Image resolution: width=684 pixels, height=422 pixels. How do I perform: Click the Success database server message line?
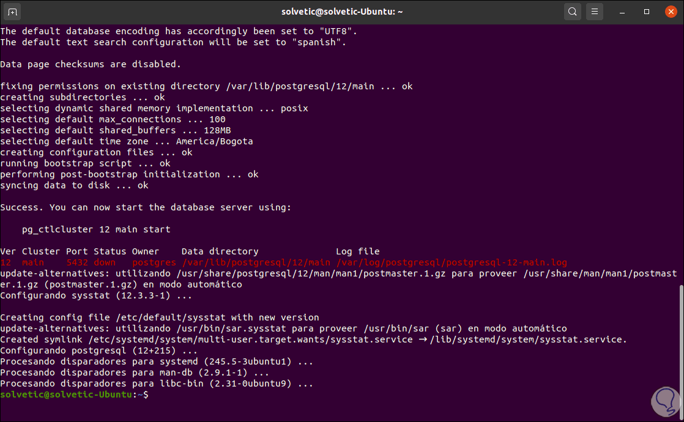click(146, 207)
